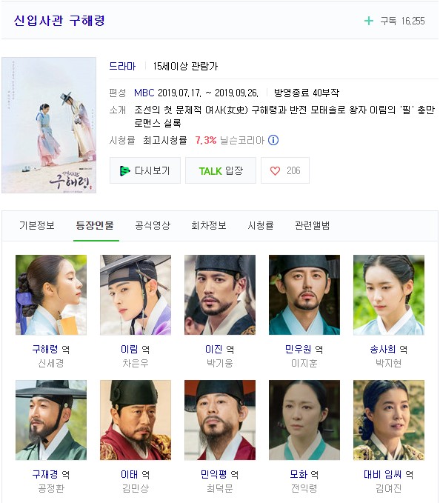Screen dimensions: 440x503
Task: Click the 송사희 역 character link
Action: (383, 349)
